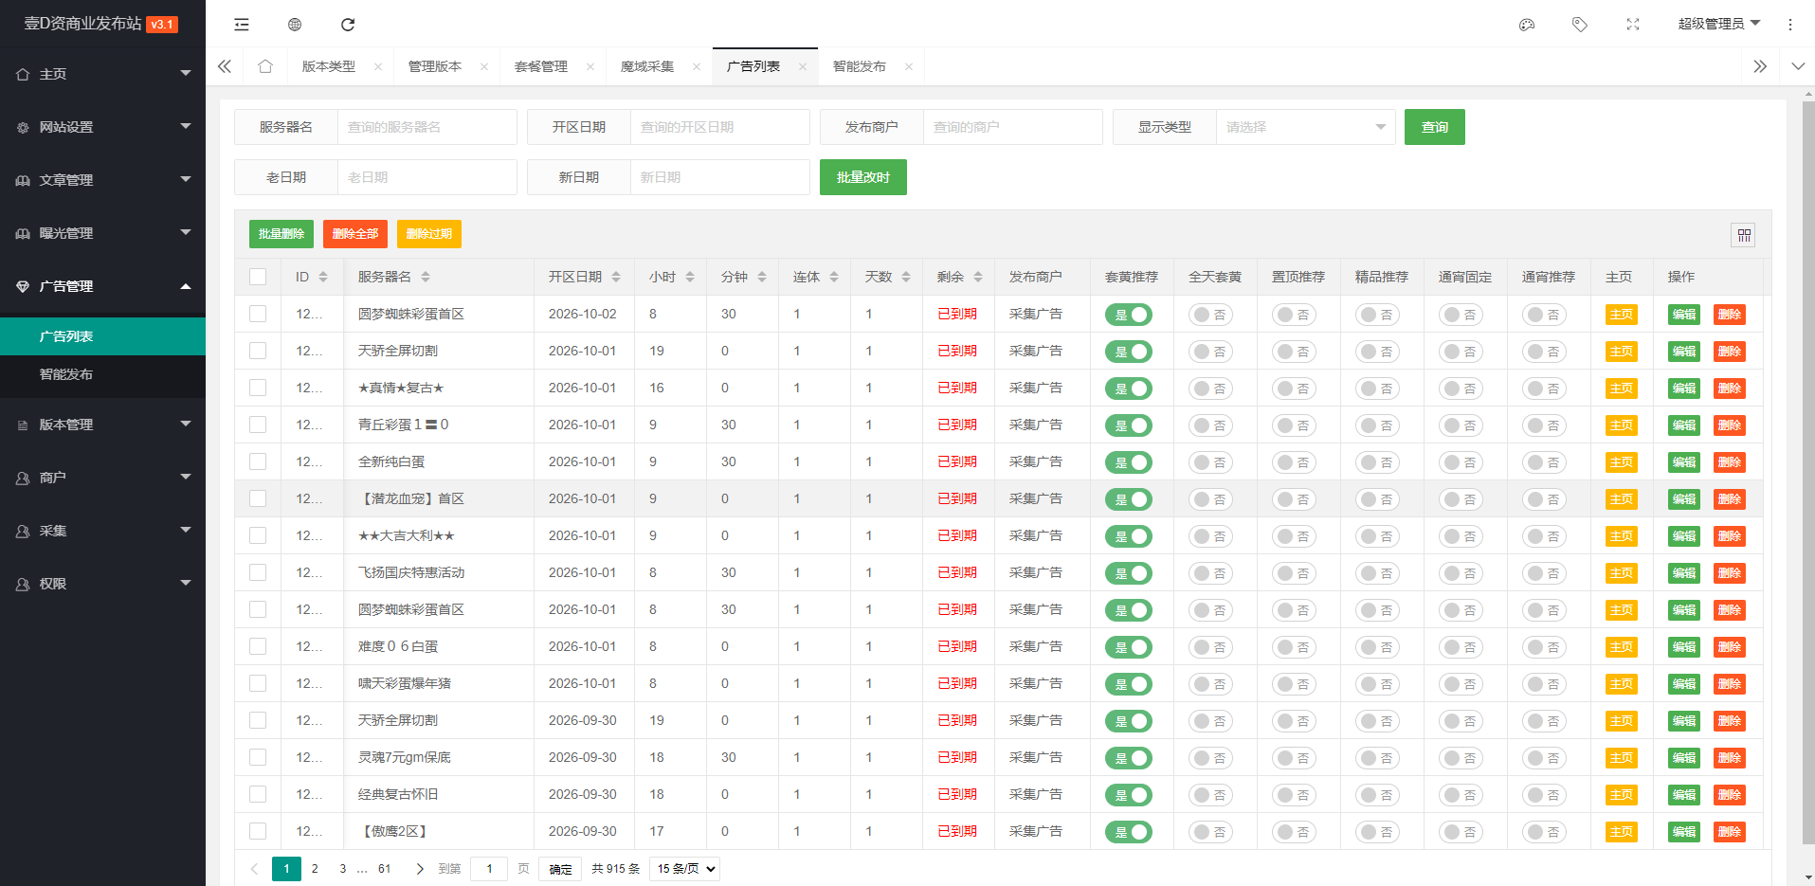Expand the 文章管理 sidebar menu

click(102, 180)
